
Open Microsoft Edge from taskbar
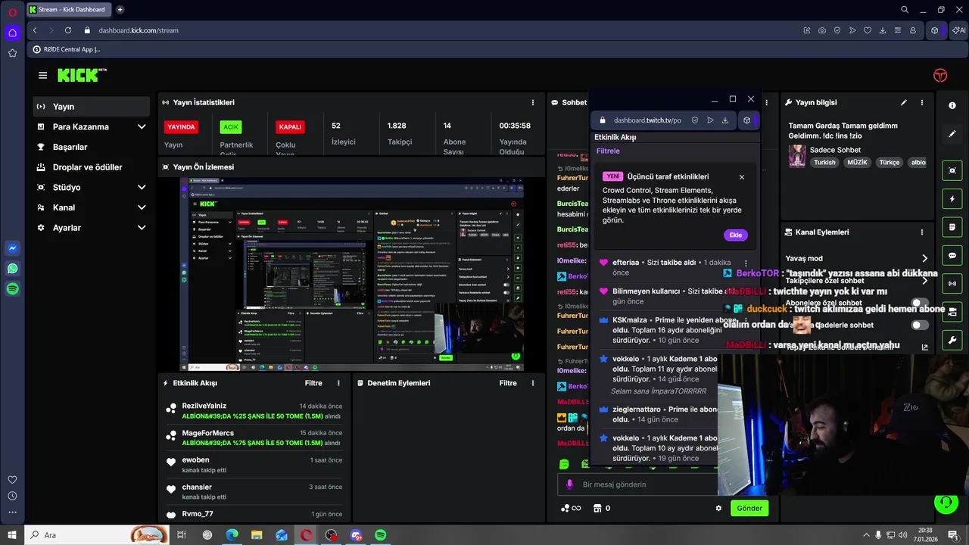pos(232,535)
